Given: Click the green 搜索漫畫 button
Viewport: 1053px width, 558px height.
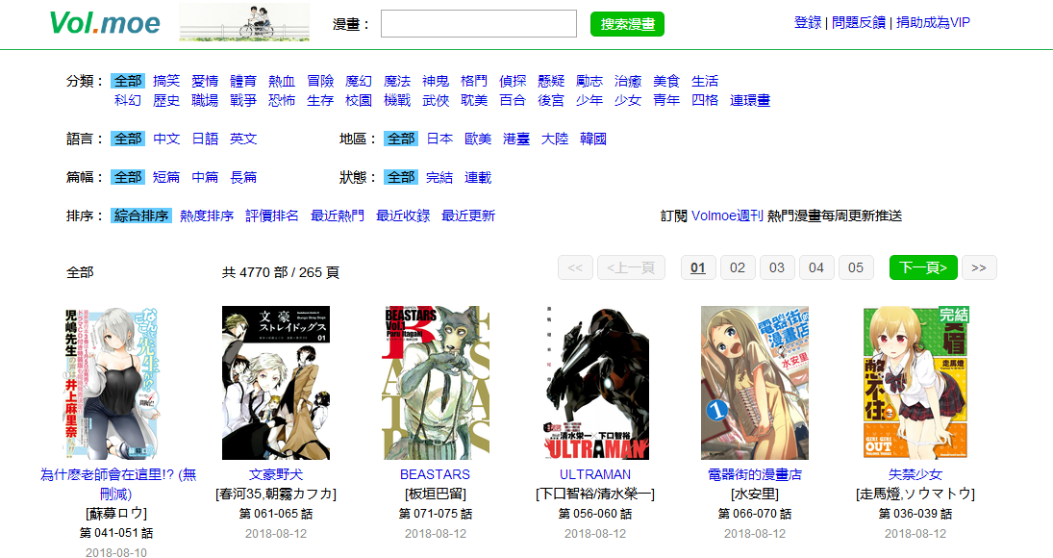Looking at the screenshot, I should 627,24.
